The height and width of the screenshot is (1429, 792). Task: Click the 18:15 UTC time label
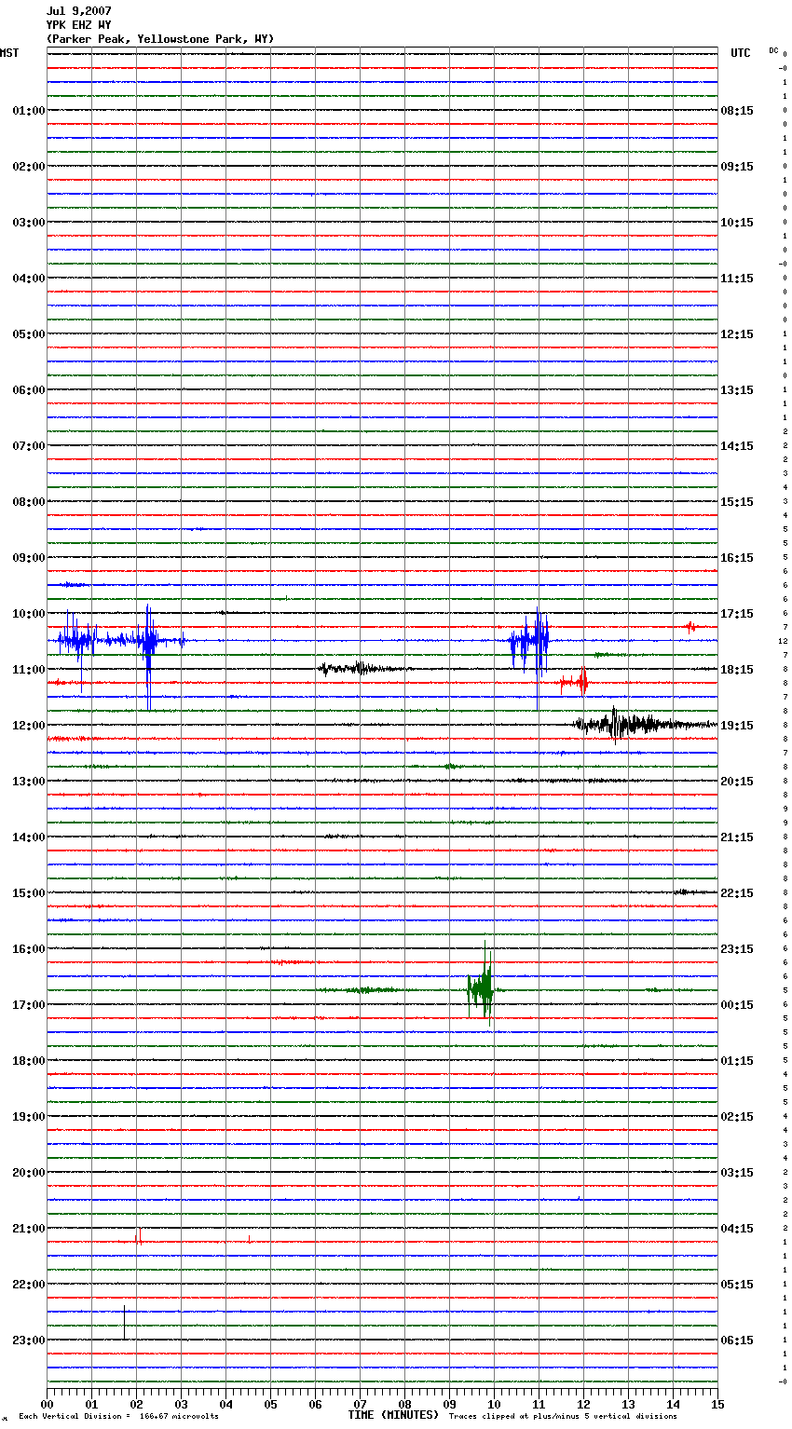737,670
